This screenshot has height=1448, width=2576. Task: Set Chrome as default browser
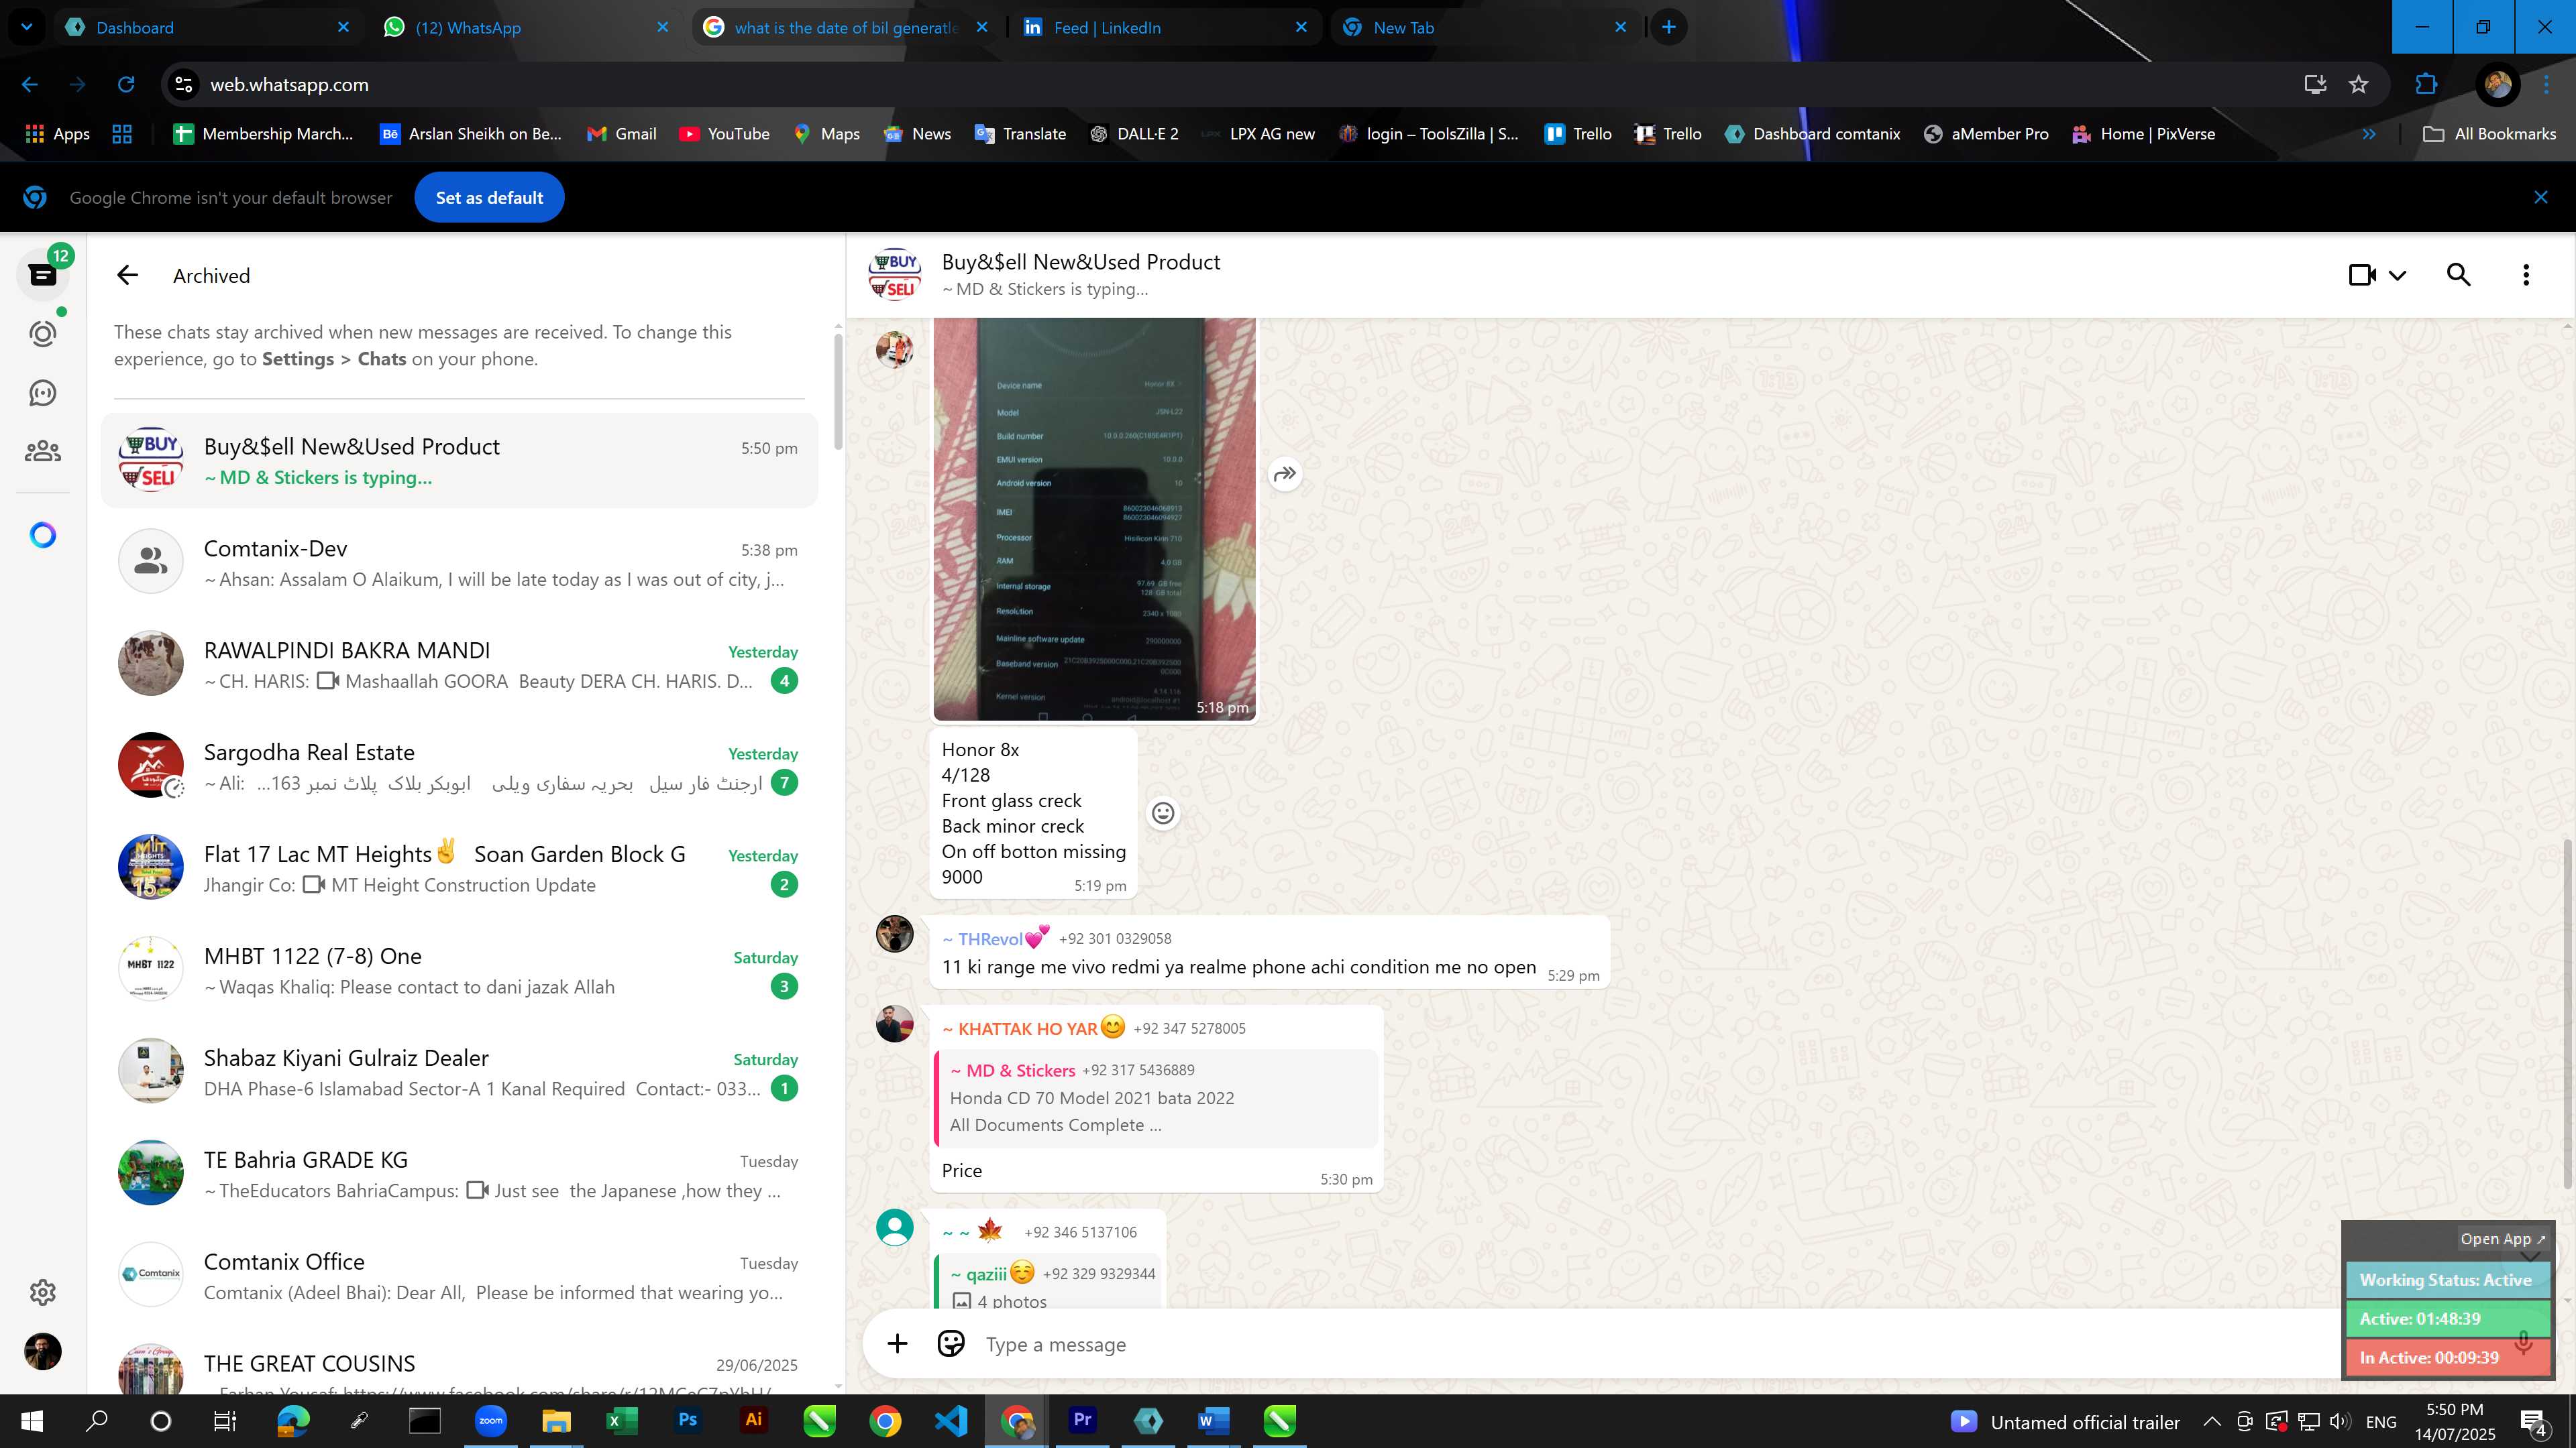[489, 198]
